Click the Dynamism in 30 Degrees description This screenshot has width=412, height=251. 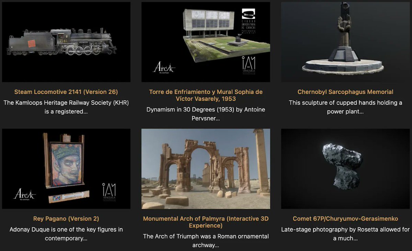coord(206,114)
